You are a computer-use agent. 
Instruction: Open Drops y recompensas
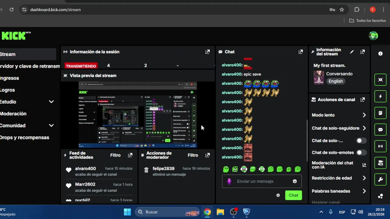[x=24, y=137]
